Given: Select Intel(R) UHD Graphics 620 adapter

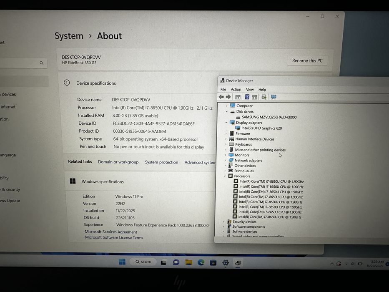Looking at the screenshot, I should (x=261, y=128).
